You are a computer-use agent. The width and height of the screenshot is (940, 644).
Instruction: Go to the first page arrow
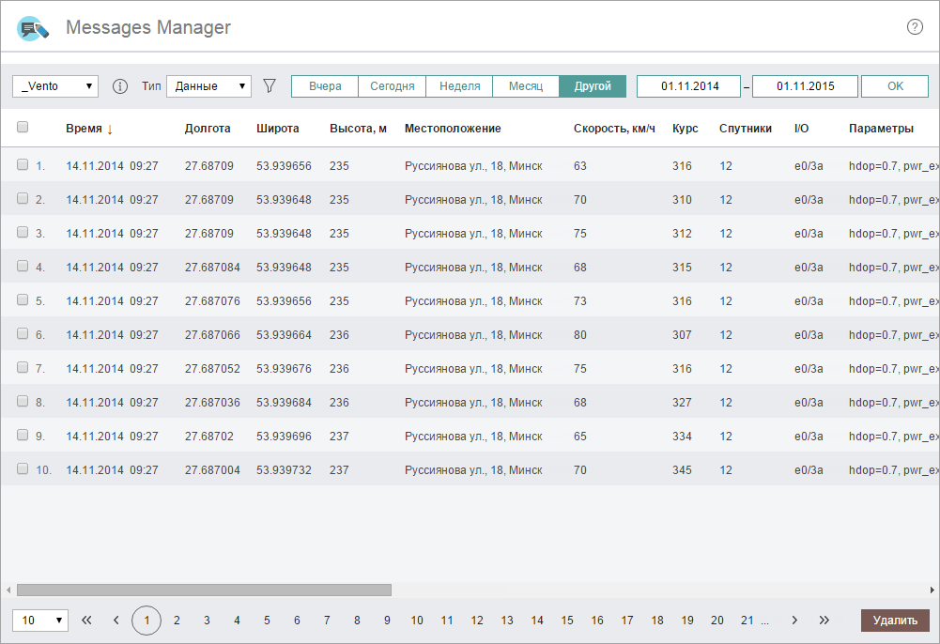click(x=87, y=621)
